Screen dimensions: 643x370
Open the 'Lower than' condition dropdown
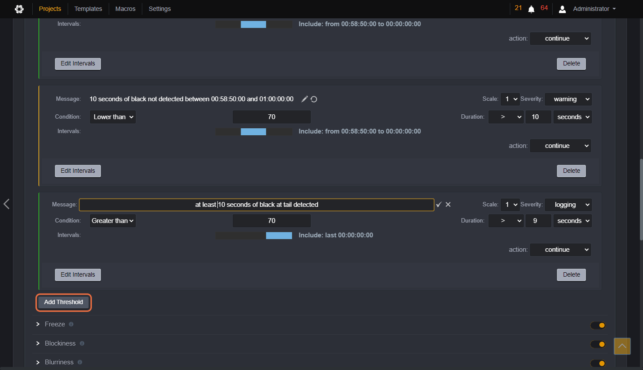click(x=113, y=117)
